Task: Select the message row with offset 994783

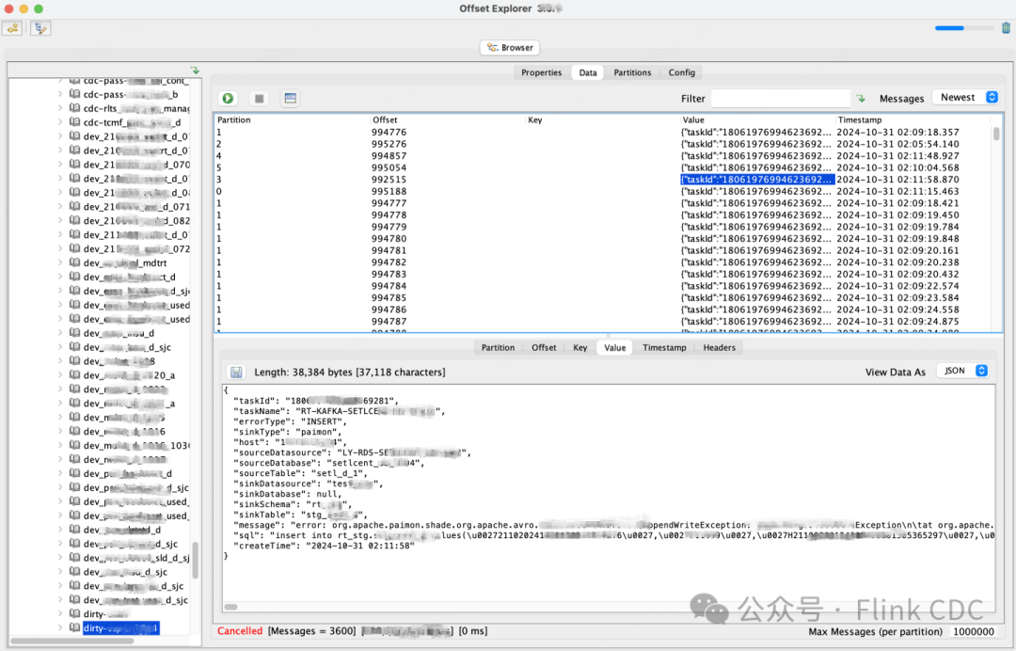Action: (603, 274)
